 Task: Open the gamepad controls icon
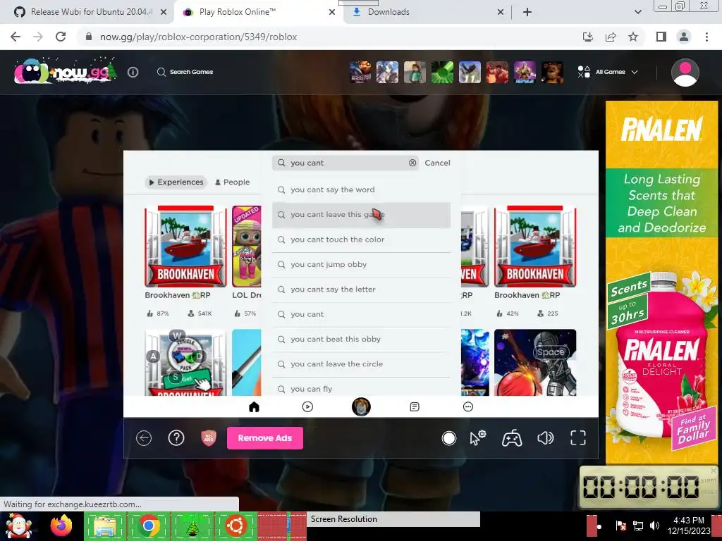[x=512, y=438]
